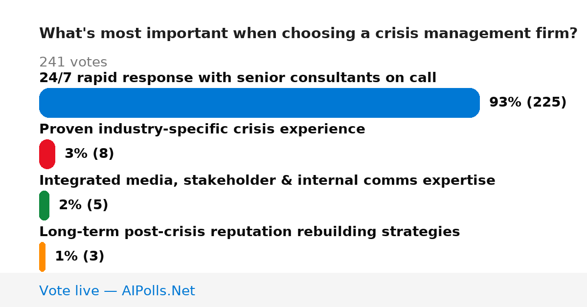Viewport: 587px width, 307px height.
Task: Click the blue 93% result bar
Action: click(x=259, y=103)
